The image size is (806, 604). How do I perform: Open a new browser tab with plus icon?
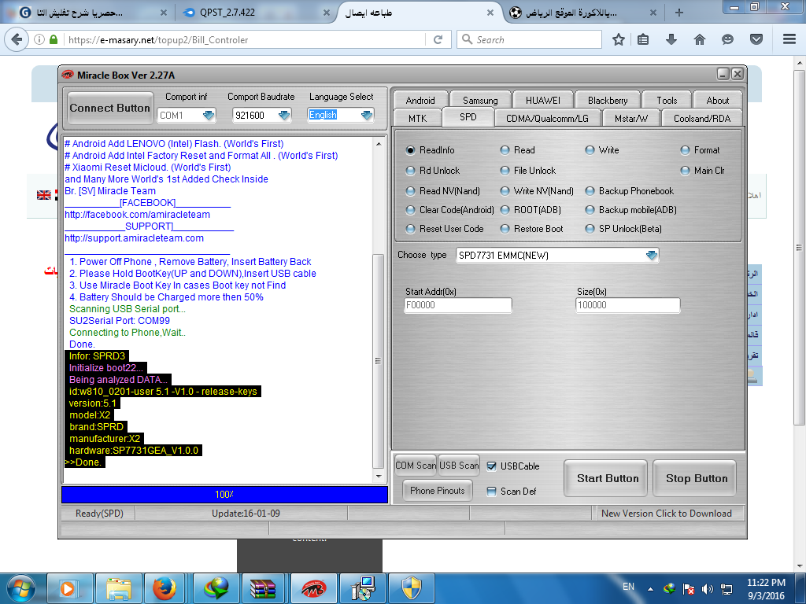[x=679, y=13]
